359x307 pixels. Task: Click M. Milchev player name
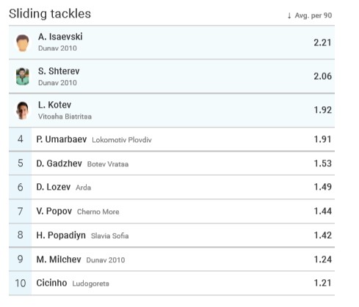click(59, 259)
